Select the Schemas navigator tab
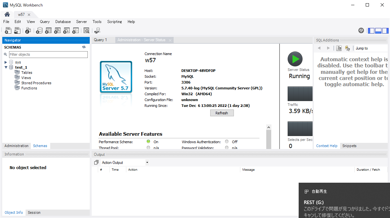The image size is (390, 218). pos(40,146)
